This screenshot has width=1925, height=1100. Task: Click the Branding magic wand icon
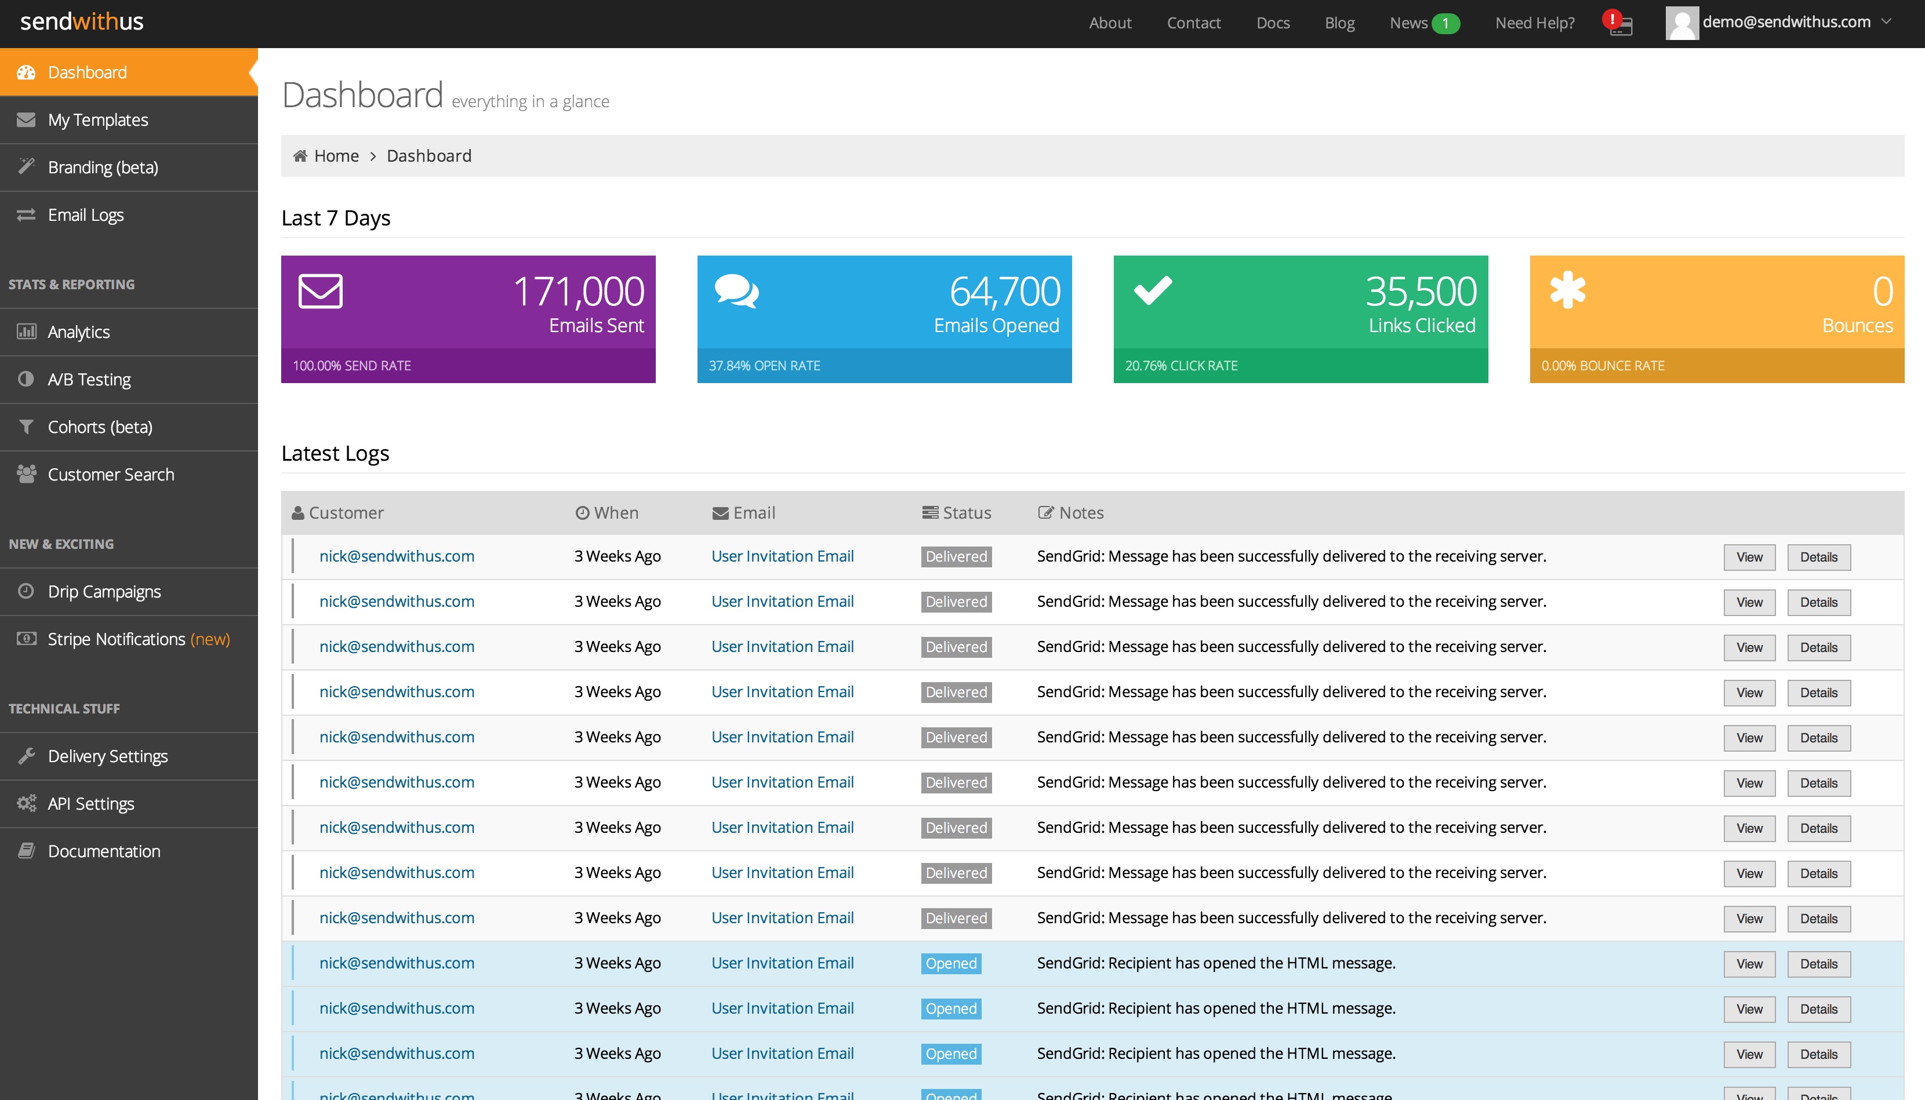point(27,166)
